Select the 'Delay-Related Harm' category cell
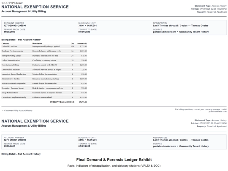 click(x=10, y=93)
